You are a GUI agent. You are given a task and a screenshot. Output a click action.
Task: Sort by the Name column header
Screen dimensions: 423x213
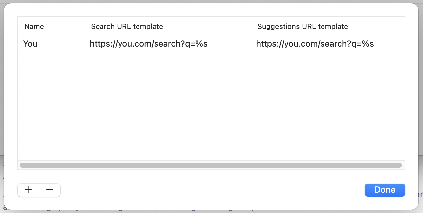coord(34,26)
